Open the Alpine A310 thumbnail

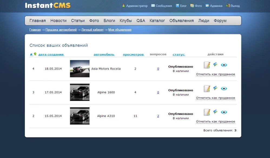pyautogui.click(x=80, y=116)
